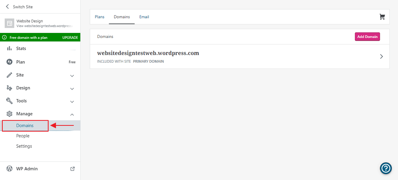Click the Plan lightning bolt icon

[x=9, y=62]
